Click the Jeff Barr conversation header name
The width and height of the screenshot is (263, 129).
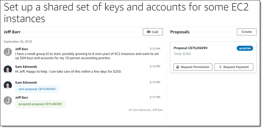click(x=12, y=32)
